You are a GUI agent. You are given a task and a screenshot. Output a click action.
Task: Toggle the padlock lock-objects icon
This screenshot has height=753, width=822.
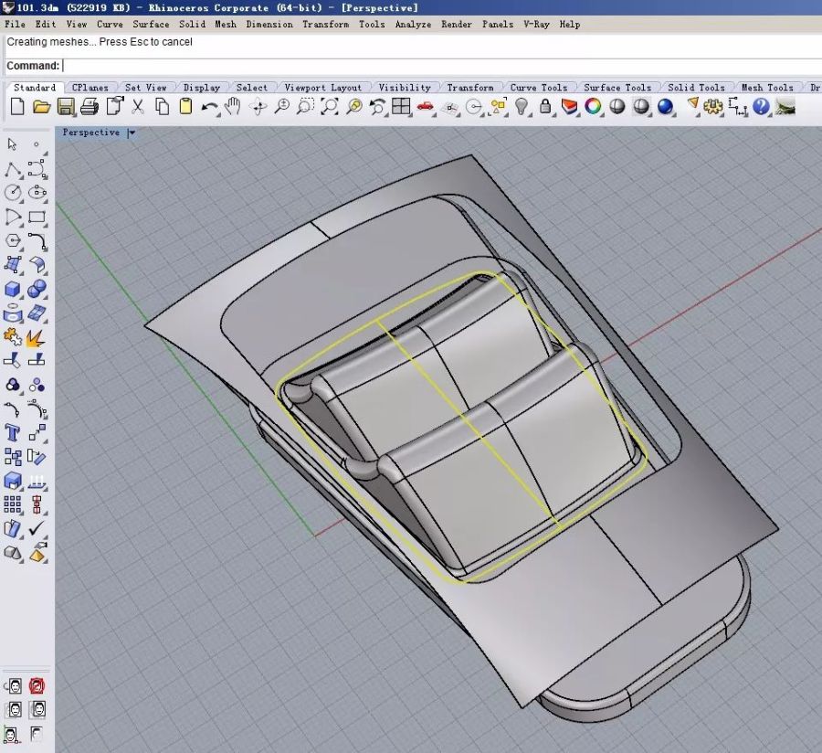tap(545, 107)
